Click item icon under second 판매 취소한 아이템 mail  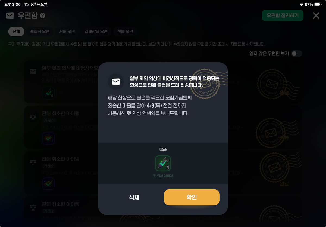click(48, 184)
